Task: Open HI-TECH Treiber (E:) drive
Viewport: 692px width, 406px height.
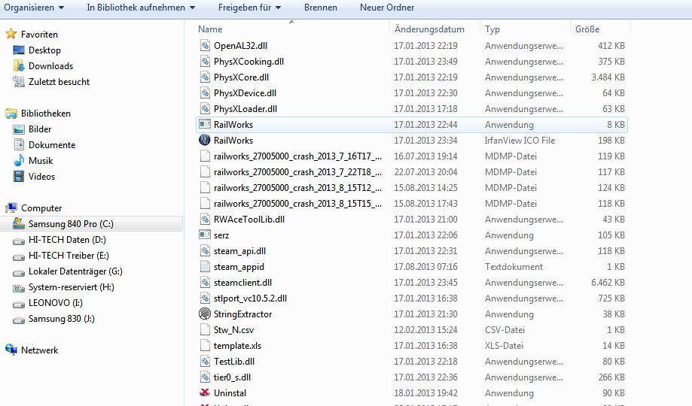Action: (x=69, y=255)
